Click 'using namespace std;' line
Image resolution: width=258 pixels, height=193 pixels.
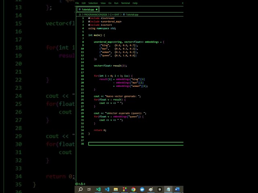(x=102, y=29)
